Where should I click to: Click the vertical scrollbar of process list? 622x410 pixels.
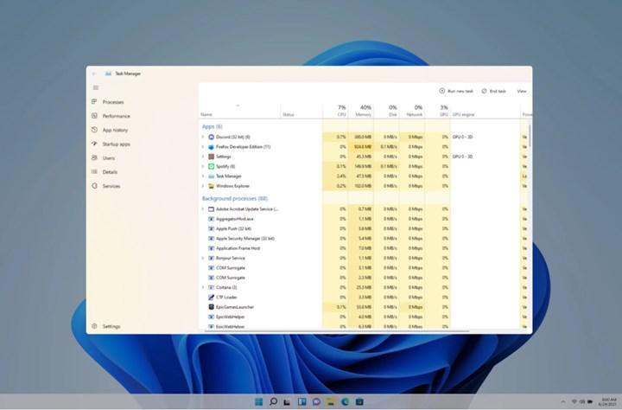pos(530,136)
